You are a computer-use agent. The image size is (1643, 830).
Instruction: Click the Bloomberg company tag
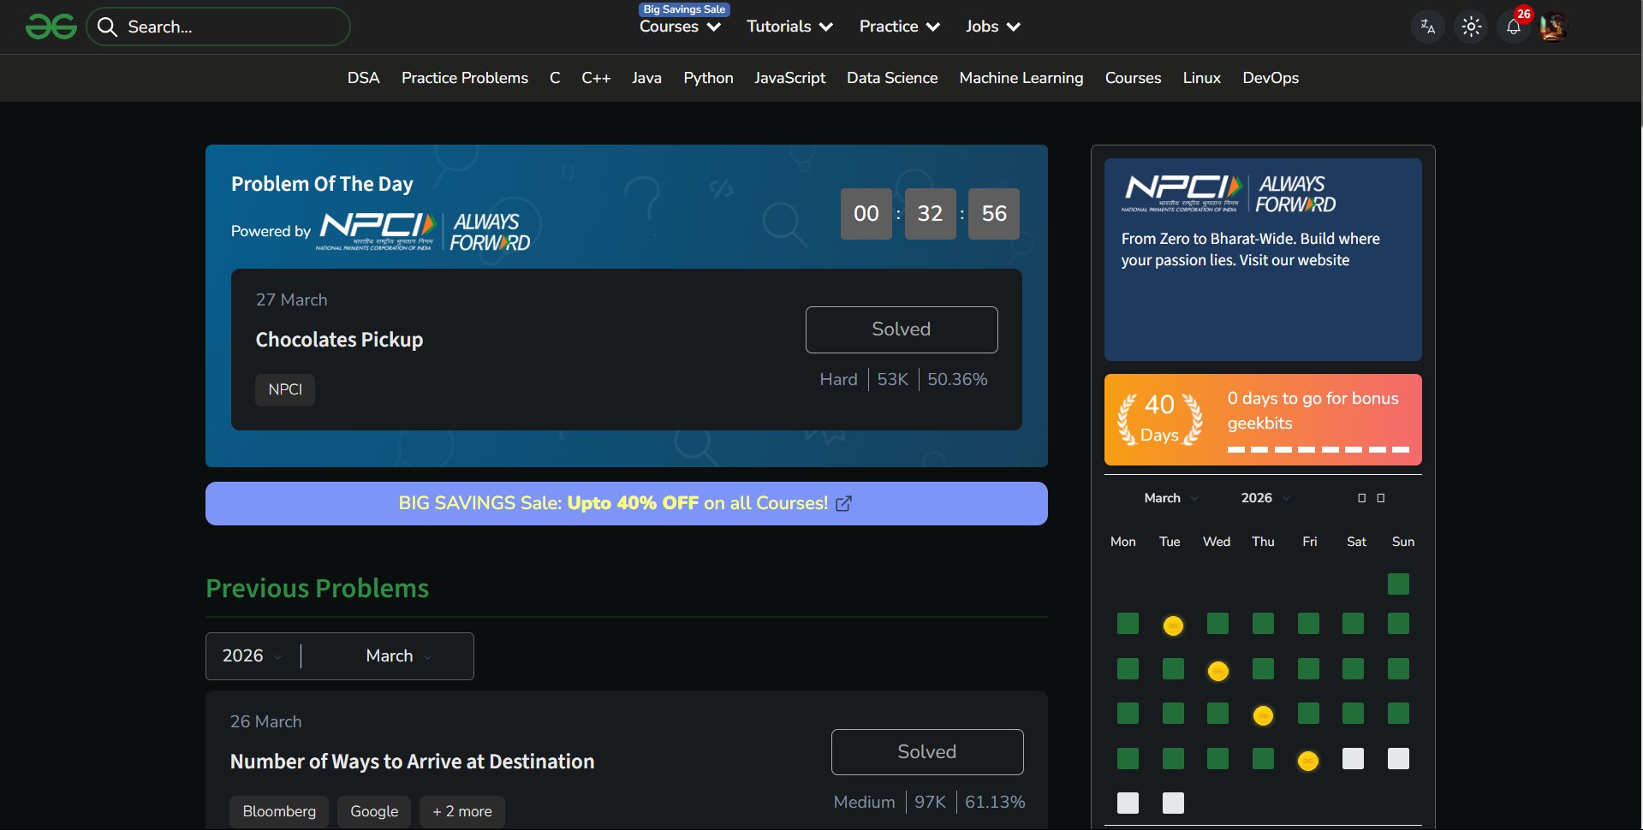point(279,811)
